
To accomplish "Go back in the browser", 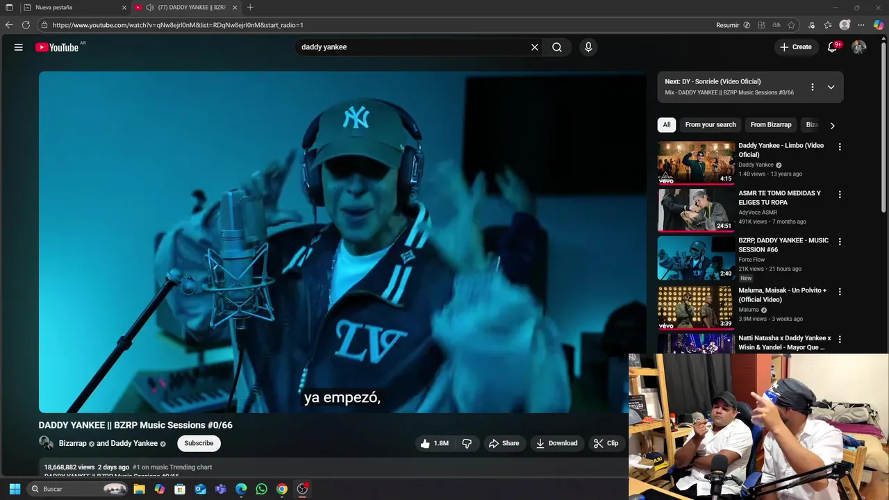I will click(9, 25).
